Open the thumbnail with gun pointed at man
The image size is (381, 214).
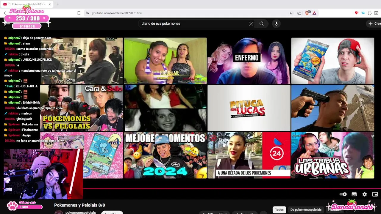click(x=332, y=108)
